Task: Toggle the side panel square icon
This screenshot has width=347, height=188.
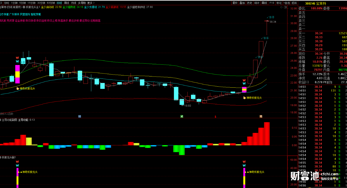Action: 285,8
